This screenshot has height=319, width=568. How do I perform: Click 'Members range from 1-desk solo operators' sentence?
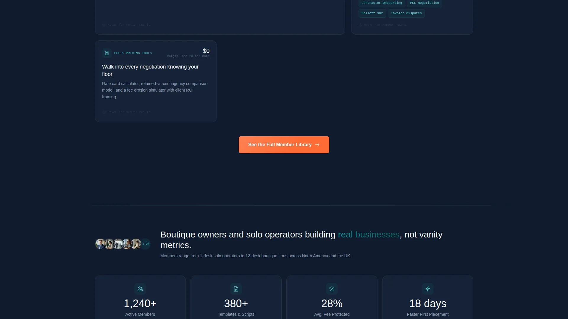point(256,256)
